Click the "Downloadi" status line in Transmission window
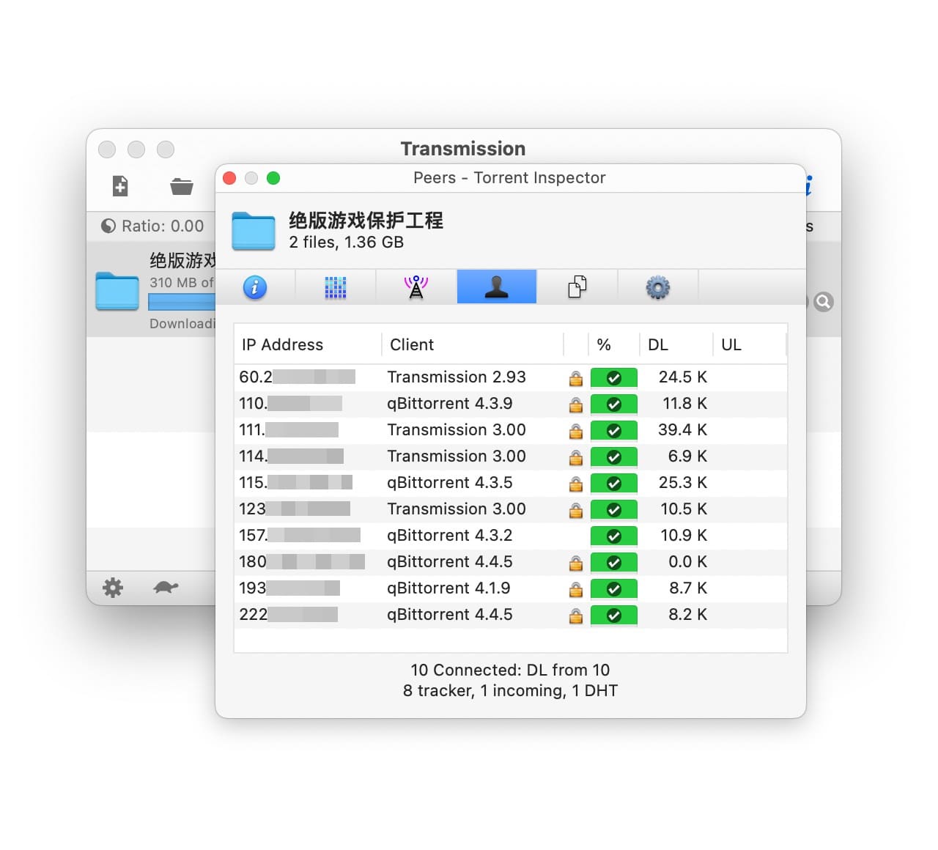 click(x=182, y=324)
